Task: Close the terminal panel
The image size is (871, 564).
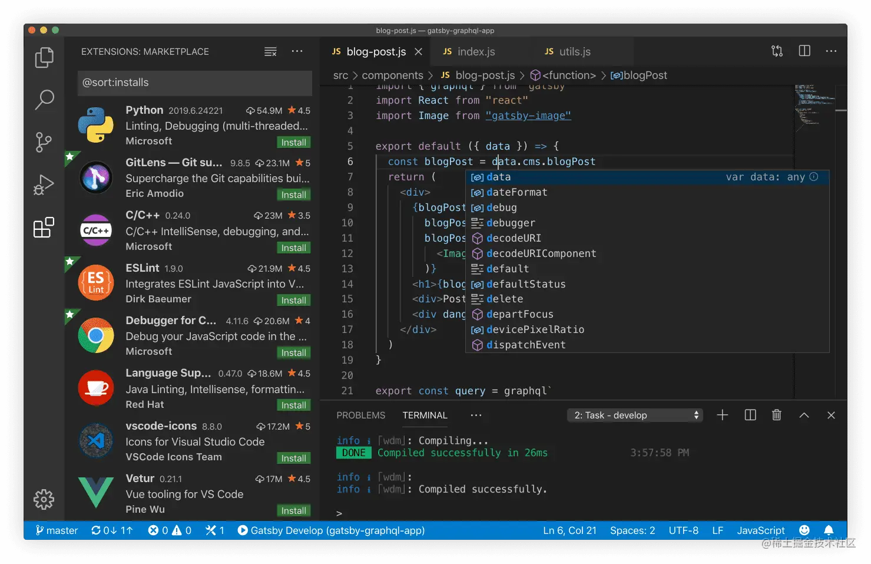Action: [x=831, y=415]
